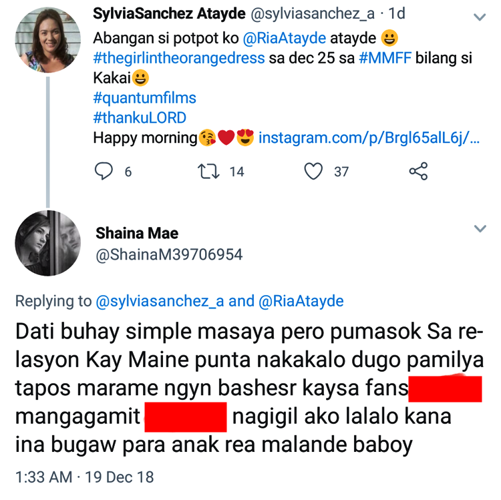Open the #MMFF hashtag link

pyautogui.click(x=383, y=58)
